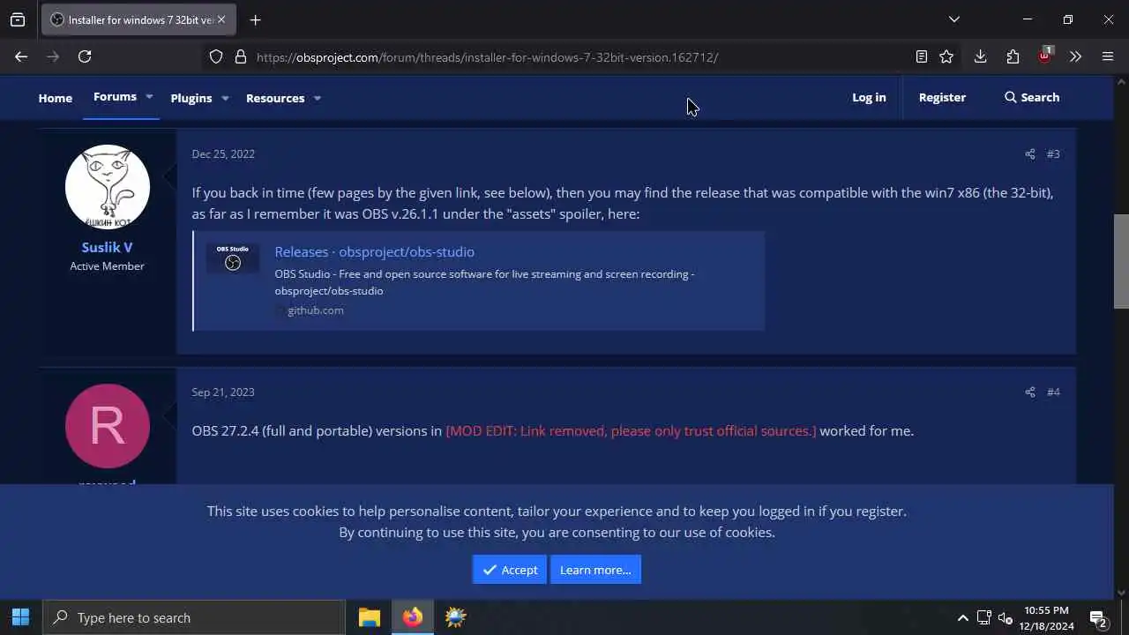This screenshot has width=1129, height=635.
Task: Open the notification center icon
Action: click(1098, 618)
